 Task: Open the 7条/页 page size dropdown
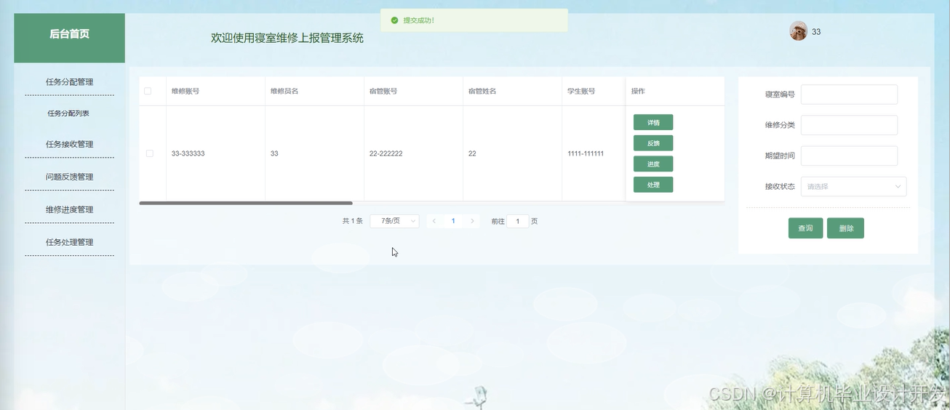click(x=394, y=221)
